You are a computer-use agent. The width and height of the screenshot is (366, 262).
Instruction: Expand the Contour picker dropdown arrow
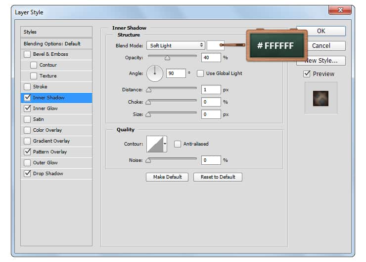coord(165,144)
